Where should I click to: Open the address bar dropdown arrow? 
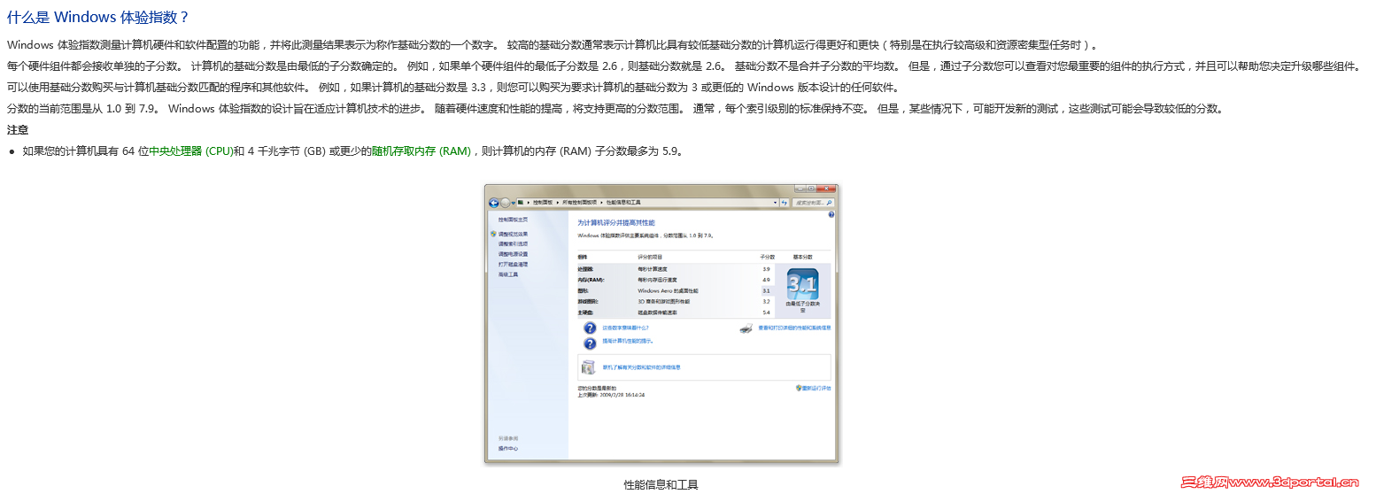775,203
